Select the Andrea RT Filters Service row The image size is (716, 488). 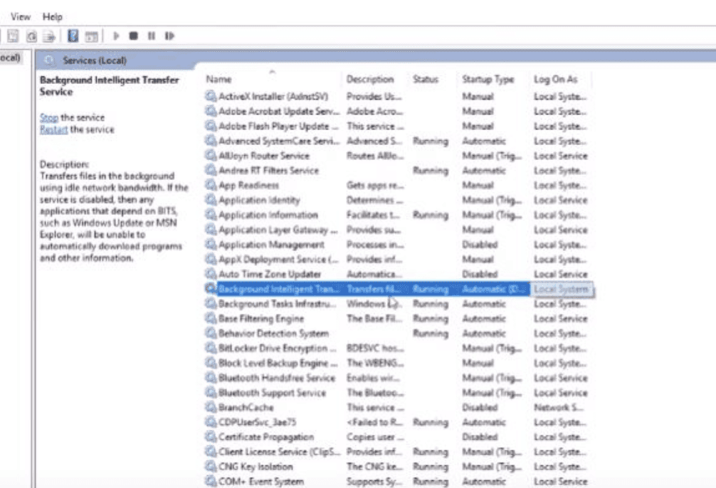pos(398,170)
